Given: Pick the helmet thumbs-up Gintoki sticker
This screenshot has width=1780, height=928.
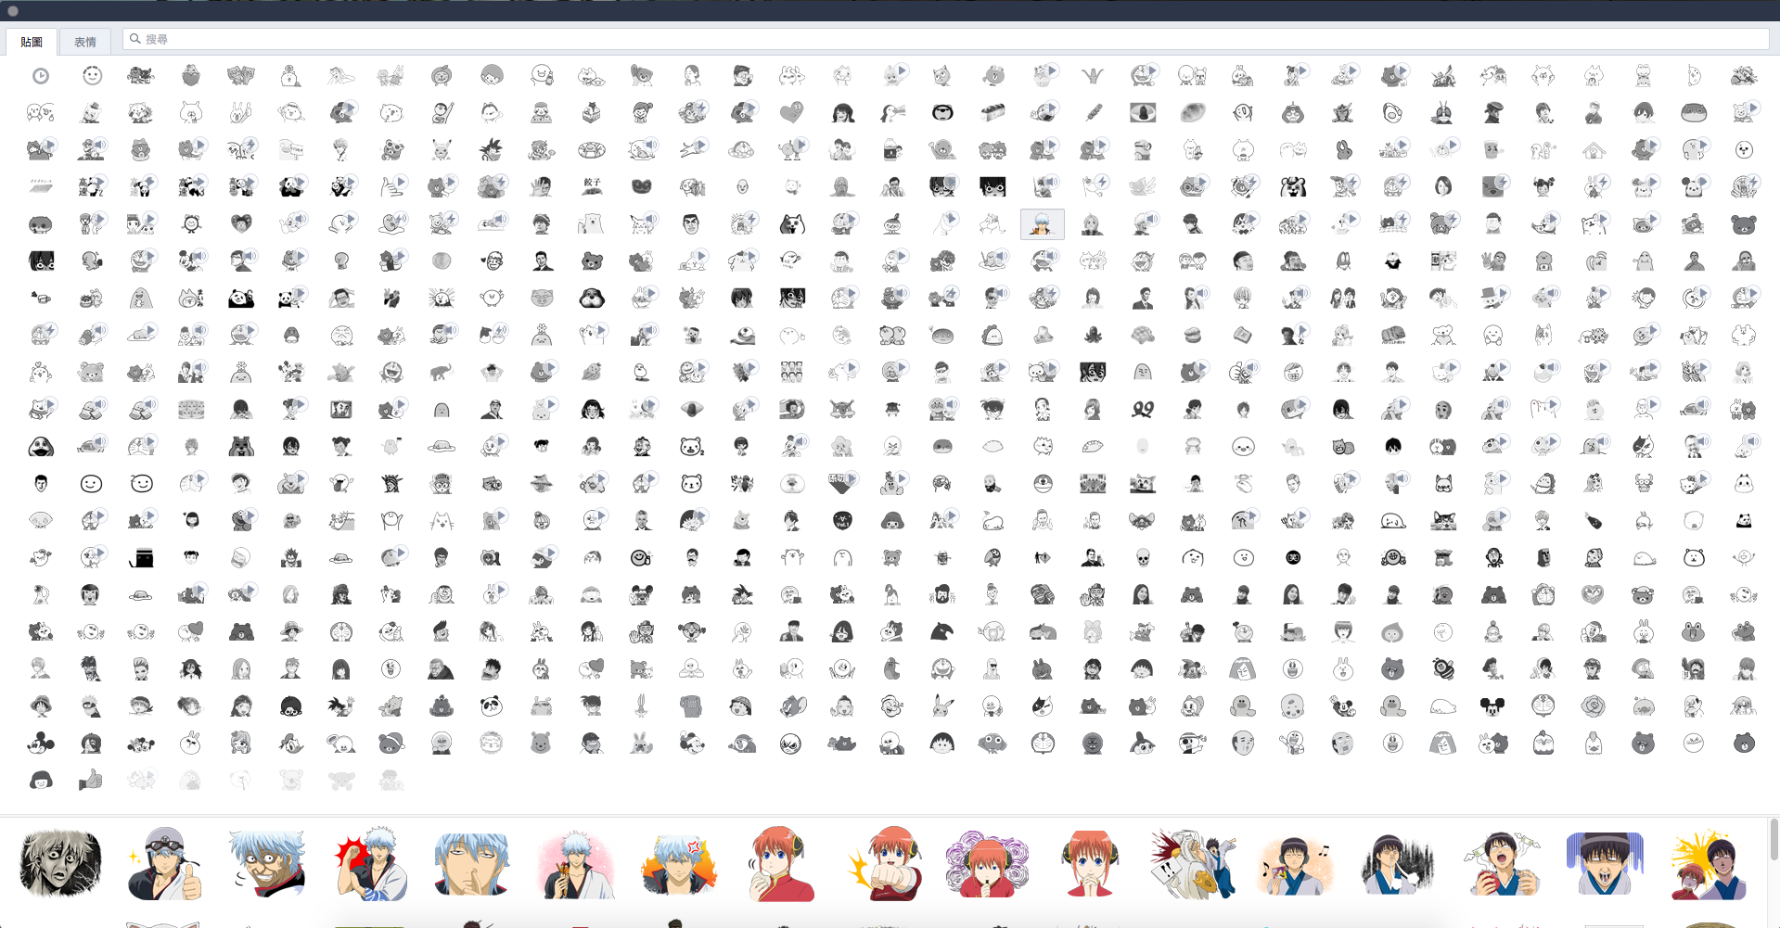Looking at the screenshot, I should (x=164, y=864).
